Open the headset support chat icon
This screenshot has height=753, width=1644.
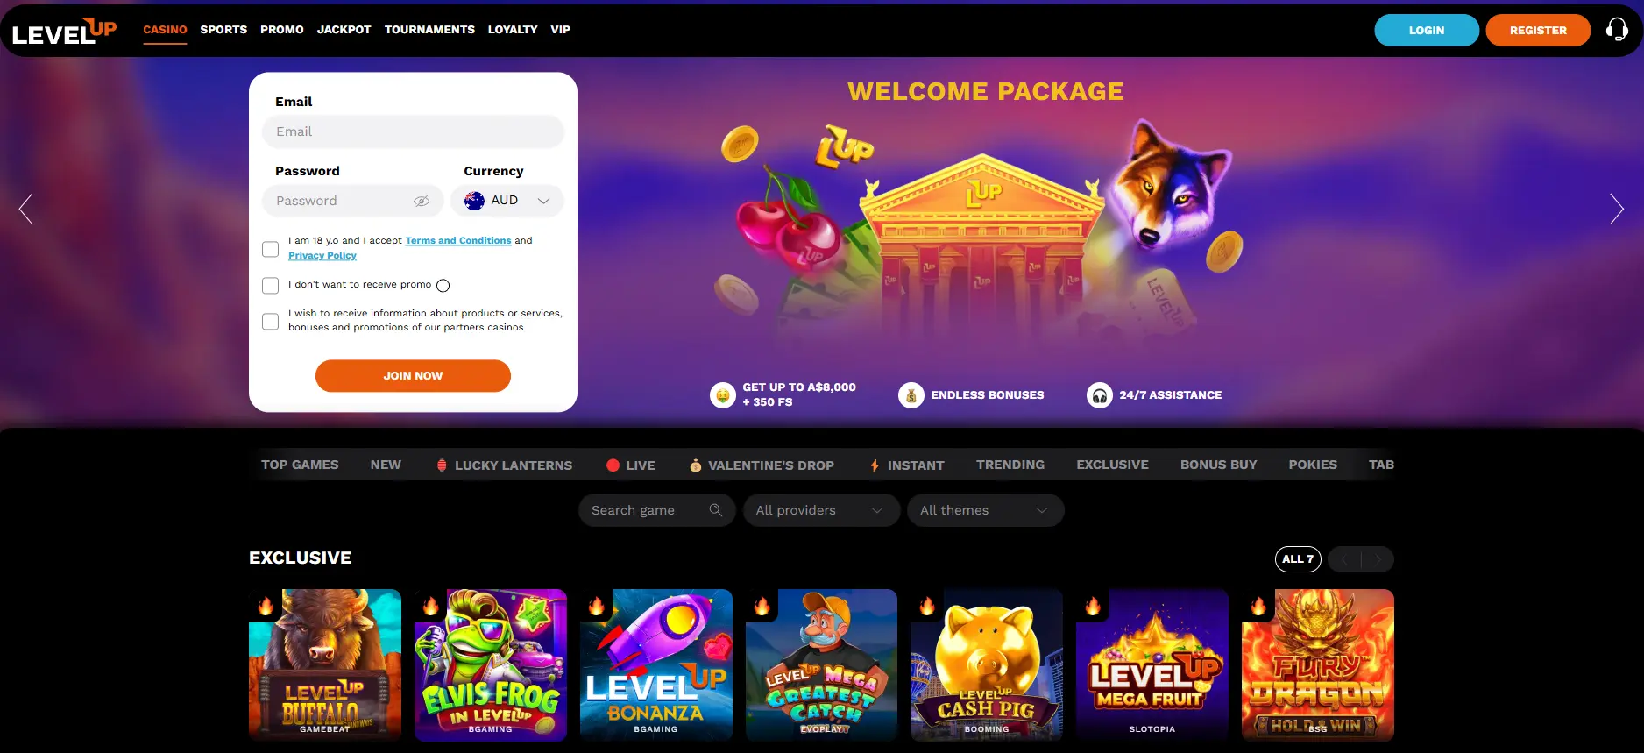point(1617,30)
